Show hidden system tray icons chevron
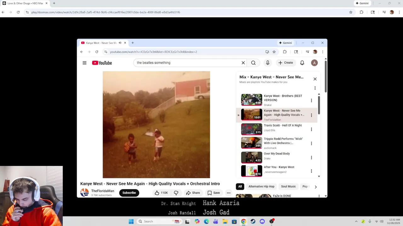The width and height of the screenshot is (403, 226). click(x=356, y=221)
